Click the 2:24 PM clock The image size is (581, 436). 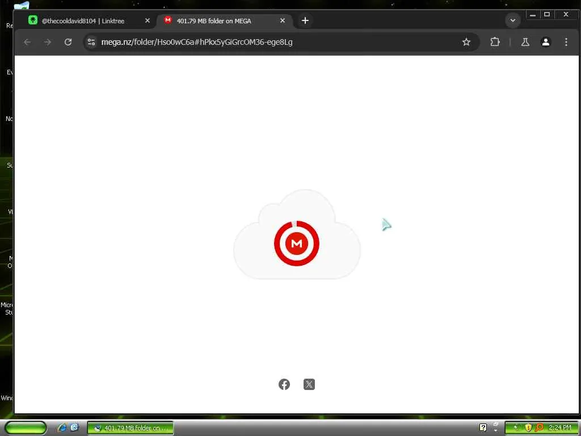tap(560, 428)
